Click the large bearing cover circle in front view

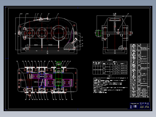(x=58, y=33)
